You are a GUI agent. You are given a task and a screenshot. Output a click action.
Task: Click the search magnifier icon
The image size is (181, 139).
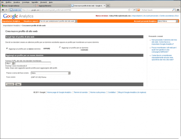click(x=173, y=10)
